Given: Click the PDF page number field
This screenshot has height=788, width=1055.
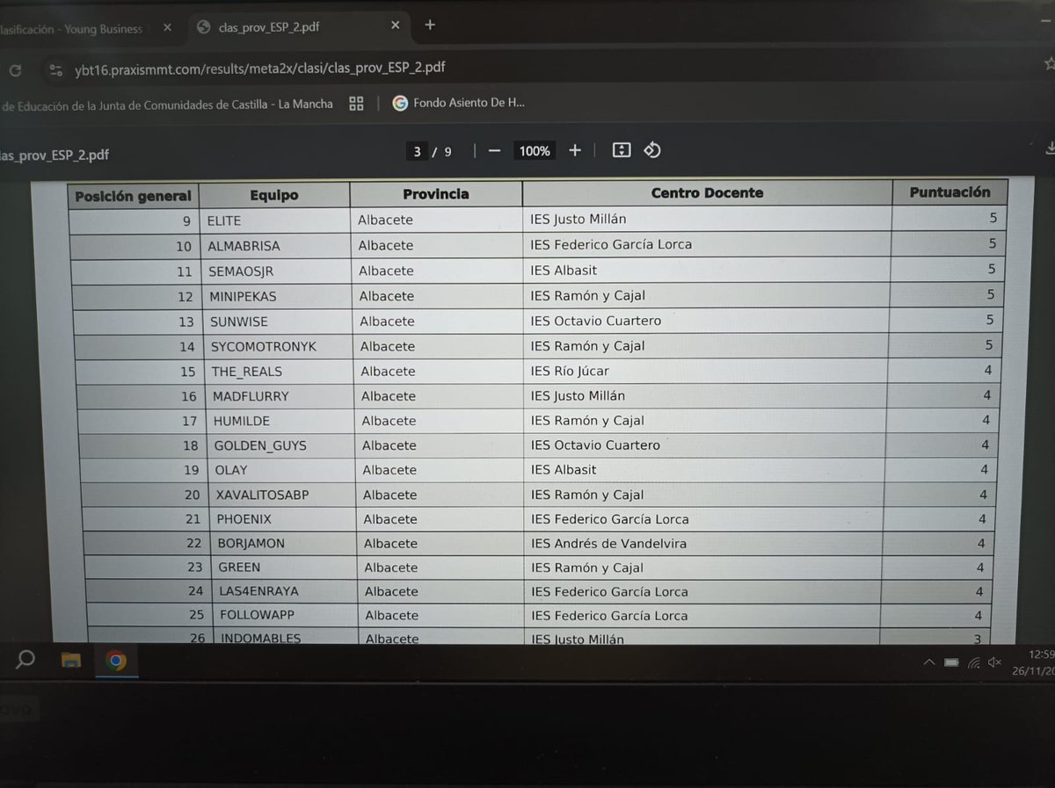Looking at the screenshot, I should (418, 151).
